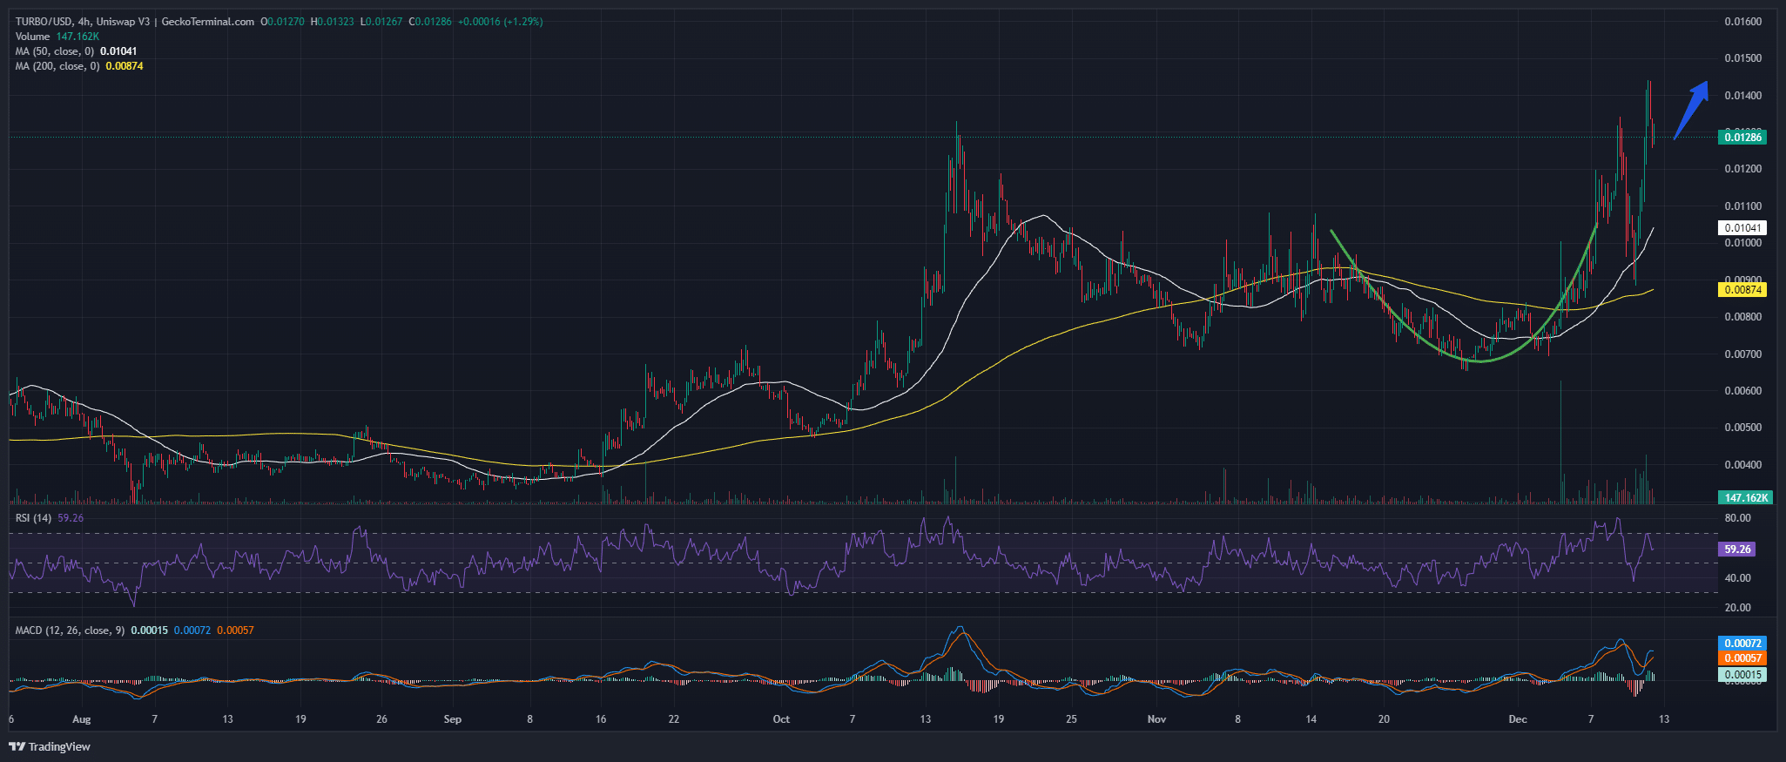This screenshot has width=1786, height=762.
Task: Click the 0.01200 price axis label
Action: [1742, 169]
